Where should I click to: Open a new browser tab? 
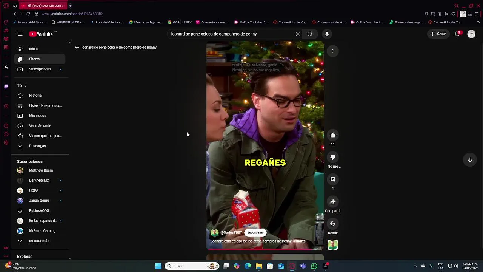(x=70, y=6)
